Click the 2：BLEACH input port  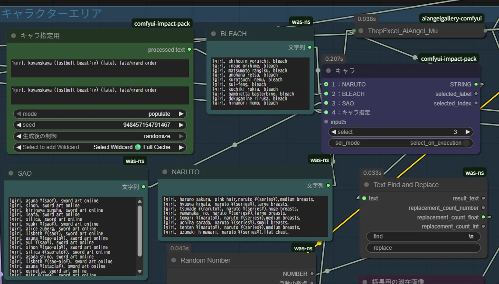point(326,94)
